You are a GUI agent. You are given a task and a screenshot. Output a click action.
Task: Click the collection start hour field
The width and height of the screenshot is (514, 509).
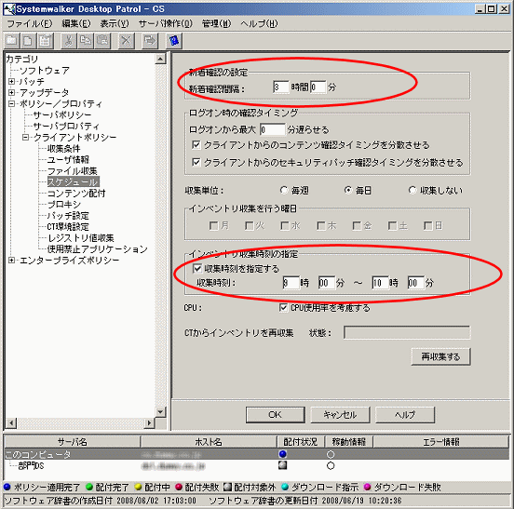(x=291, y=283)
